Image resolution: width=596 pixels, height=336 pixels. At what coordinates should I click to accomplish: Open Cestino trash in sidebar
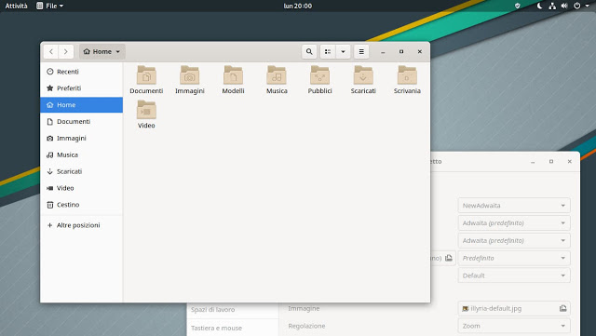click(x=81, y=205)
